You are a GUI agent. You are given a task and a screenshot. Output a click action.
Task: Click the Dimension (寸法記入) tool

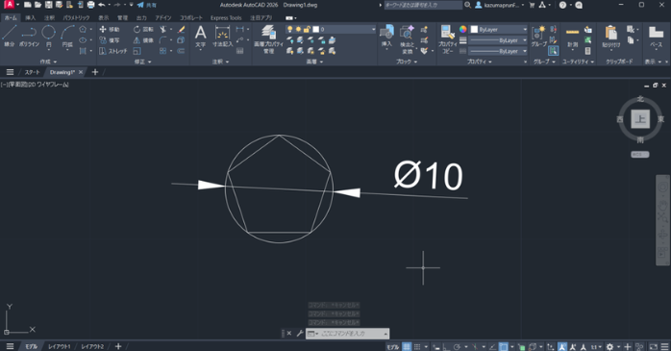[x=222, y=37]
